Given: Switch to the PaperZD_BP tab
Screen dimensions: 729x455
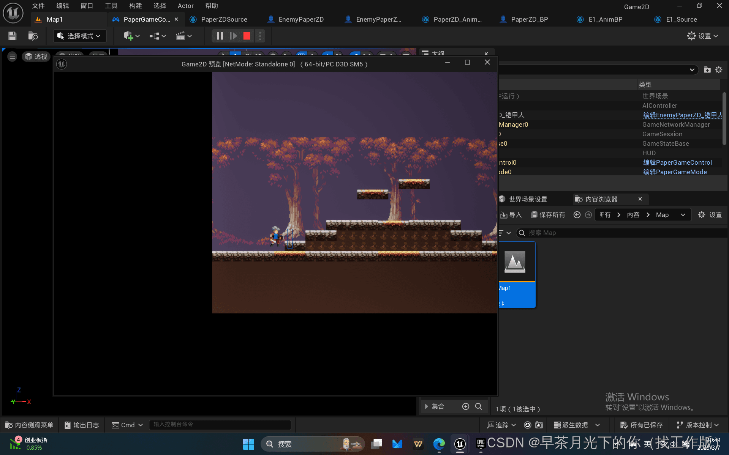Looking at the screenshot, I should 529,19.
